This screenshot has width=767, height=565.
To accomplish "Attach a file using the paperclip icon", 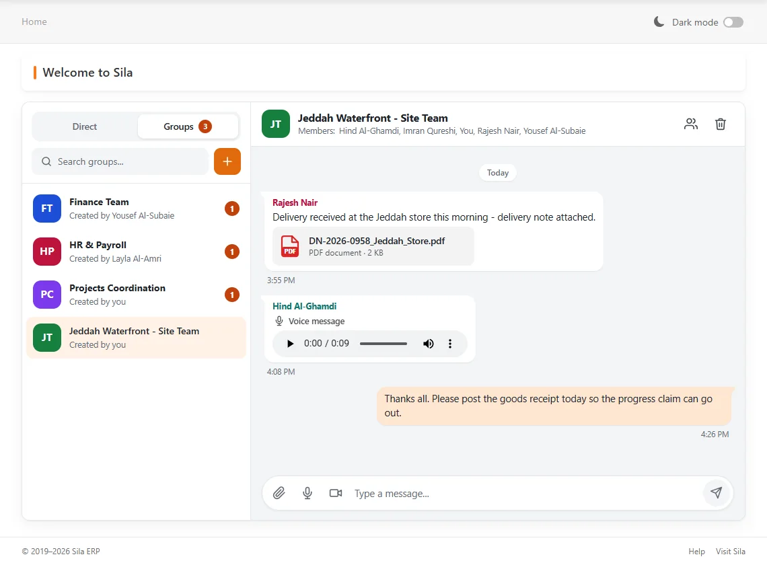I will [x=279, y=493].
